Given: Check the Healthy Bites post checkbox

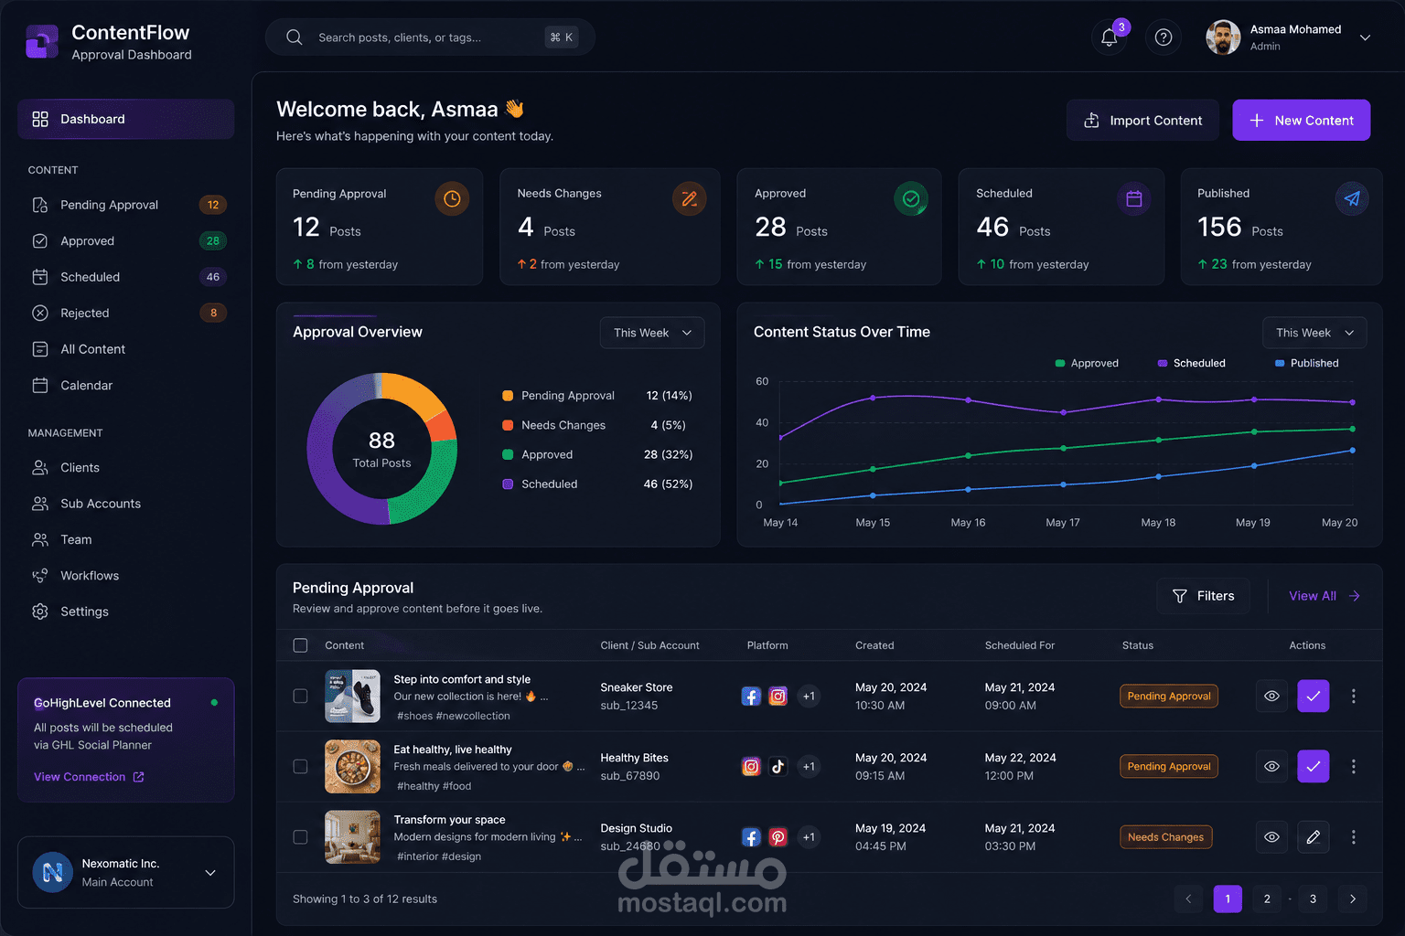Looking at the screenshot, I should point(300,766).
